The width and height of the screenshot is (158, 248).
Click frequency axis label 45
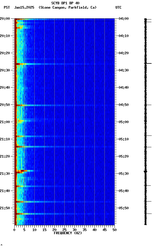pos(104,230)
